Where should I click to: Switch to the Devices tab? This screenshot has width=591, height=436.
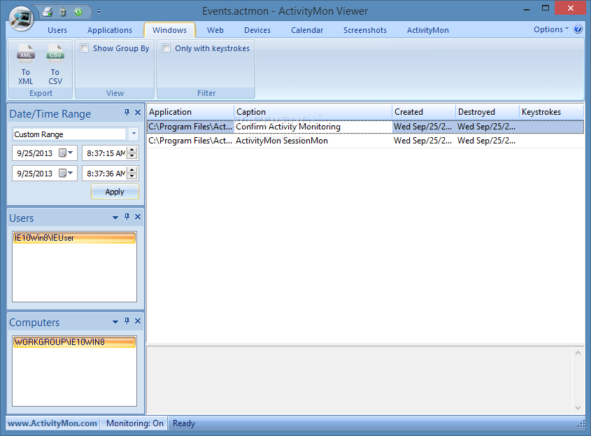click(x=257, y=30)
